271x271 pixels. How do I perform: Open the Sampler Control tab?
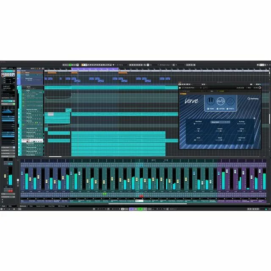point(41,206)
